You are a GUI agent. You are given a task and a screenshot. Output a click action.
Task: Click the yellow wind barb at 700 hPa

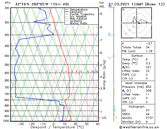click(x=114, y=90)
